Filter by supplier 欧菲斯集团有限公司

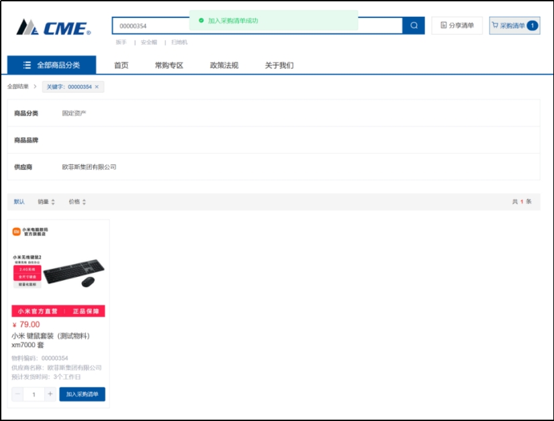click(x=89, y=167)
